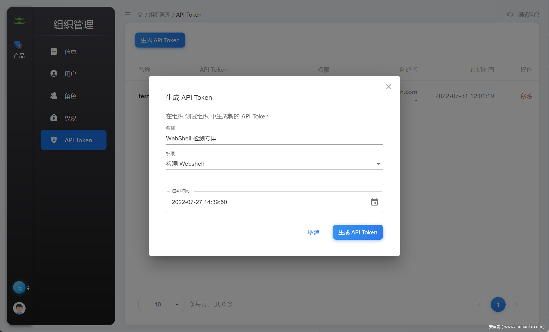This screenshot has width=549, height=332.
Task: Click the organization switcher tree icon
Action: point(19,288)
